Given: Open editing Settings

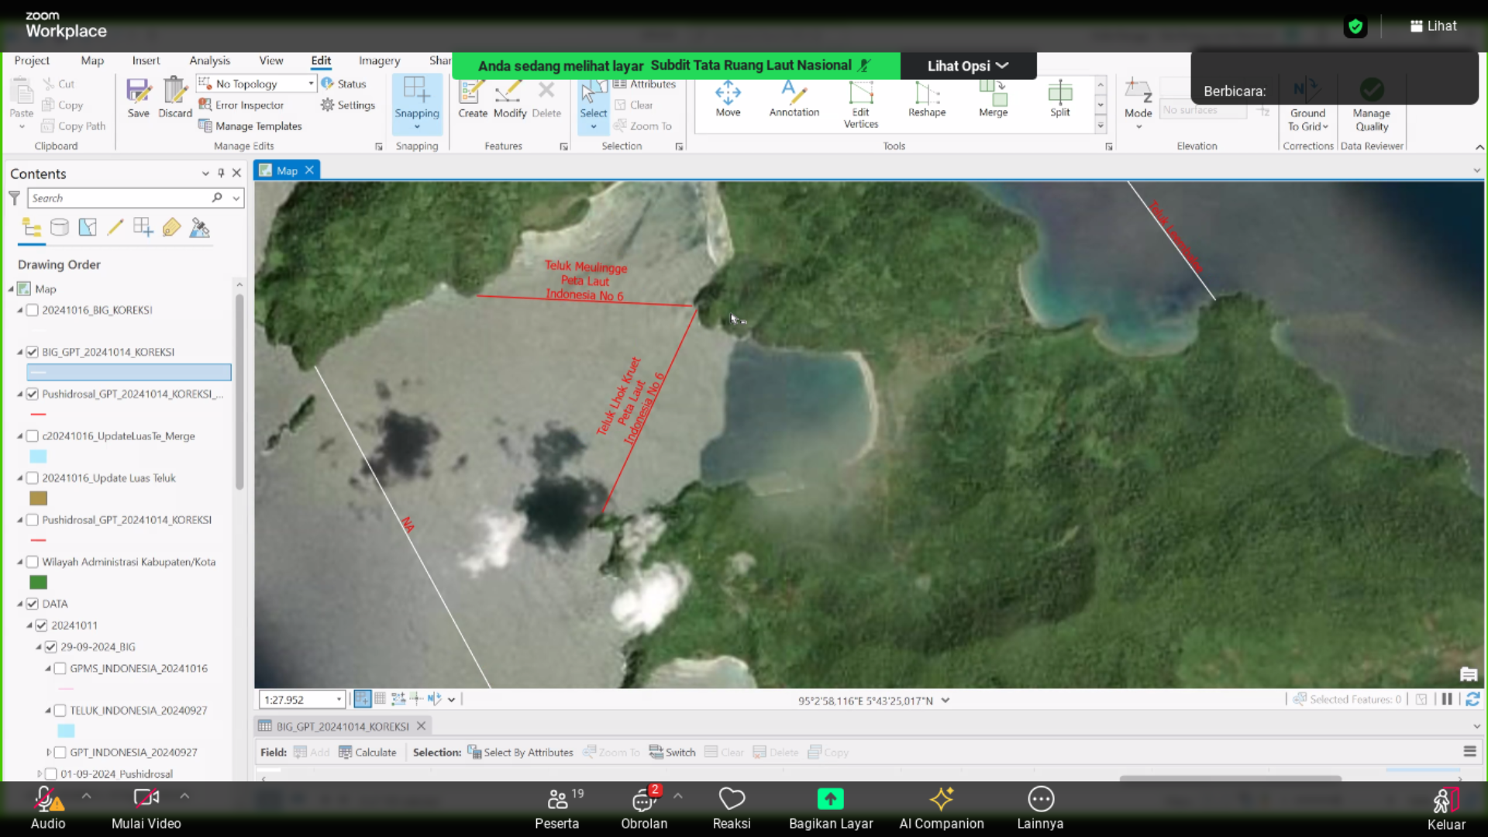Looking at the screenshot, I should pyautogui.click(x=348, y=105).
